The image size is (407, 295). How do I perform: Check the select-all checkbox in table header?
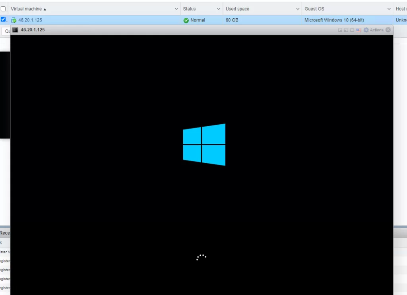(3, 9)
